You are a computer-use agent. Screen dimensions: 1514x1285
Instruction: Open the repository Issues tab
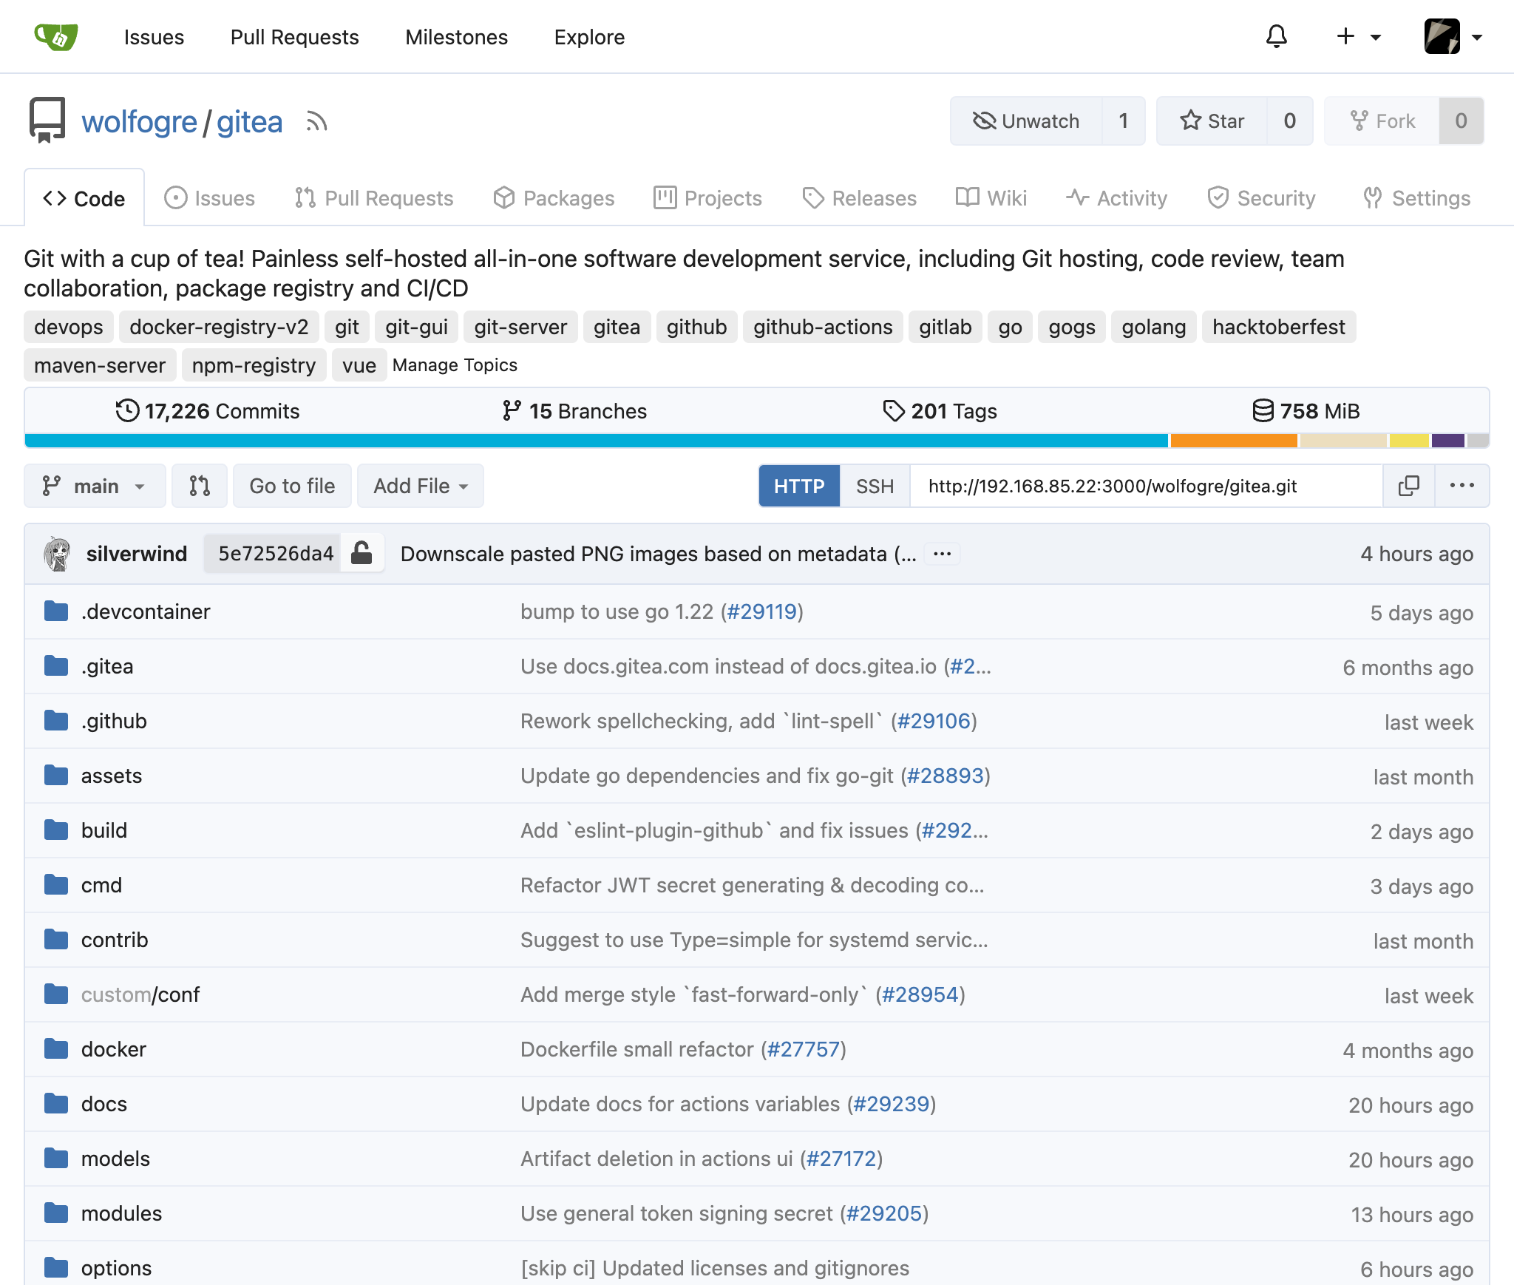pos(209,198)
